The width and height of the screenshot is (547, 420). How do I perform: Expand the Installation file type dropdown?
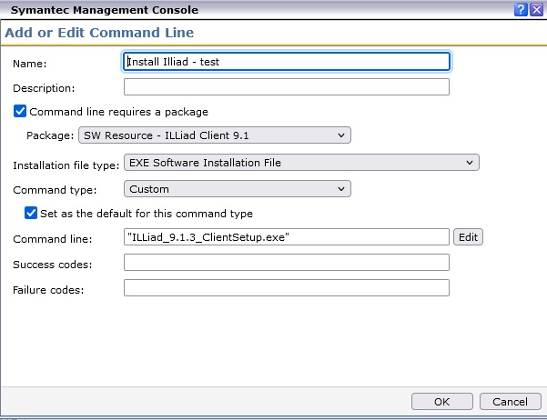click(x=301, y=163)
